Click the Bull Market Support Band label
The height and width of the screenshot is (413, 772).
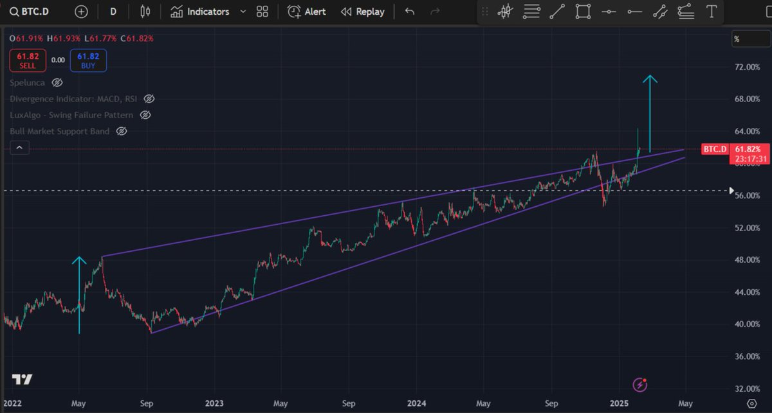pyautogui.click(x=60, y=131)
